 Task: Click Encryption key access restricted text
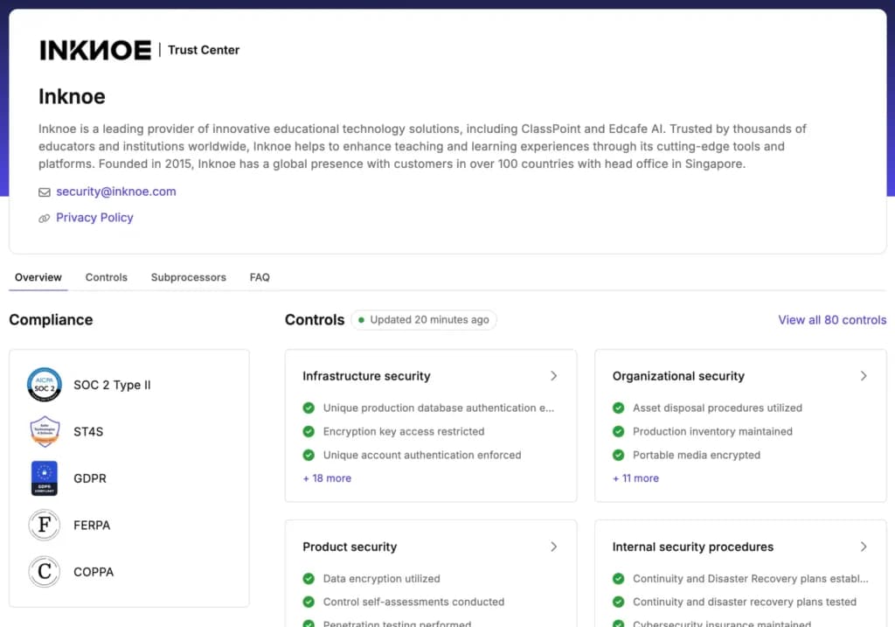[404, 432]
